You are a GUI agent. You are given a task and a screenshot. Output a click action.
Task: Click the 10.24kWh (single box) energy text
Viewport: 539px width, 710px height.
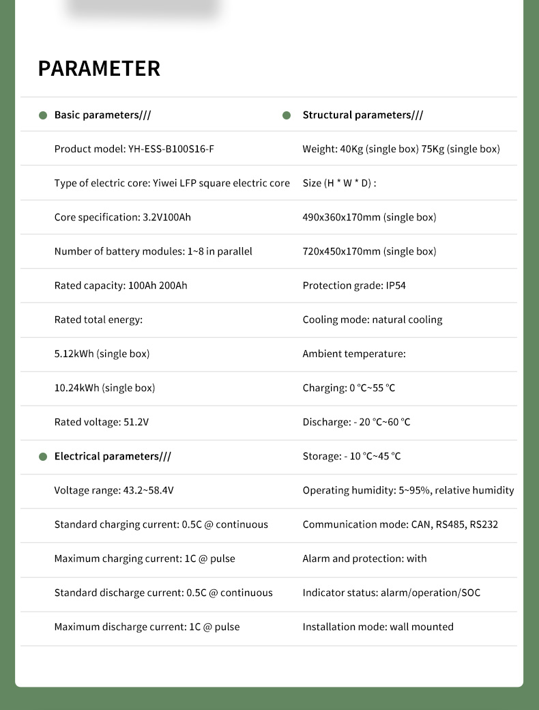point(104,388)
